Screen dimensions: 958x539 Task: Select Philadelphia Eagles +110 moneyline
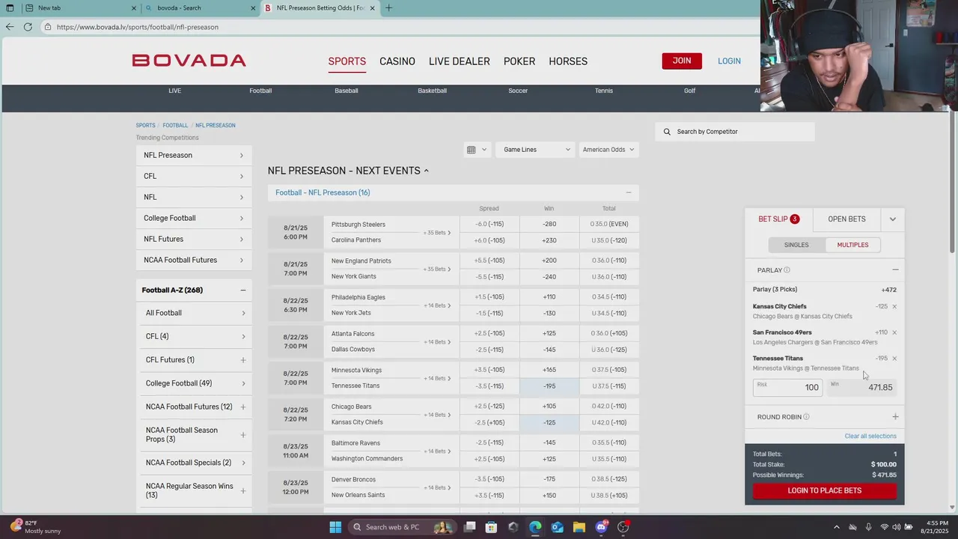tap(549, 297)
